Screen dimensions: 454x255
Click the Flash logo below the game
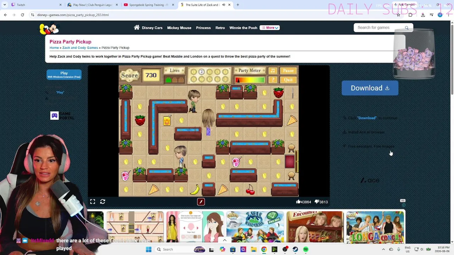pyautogui.click(x=201, y=202)
